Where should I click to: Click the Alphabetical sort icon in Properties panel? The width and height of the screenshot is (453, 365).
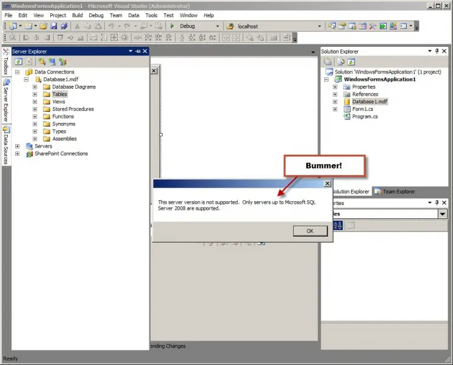click(x=338, y=225)
